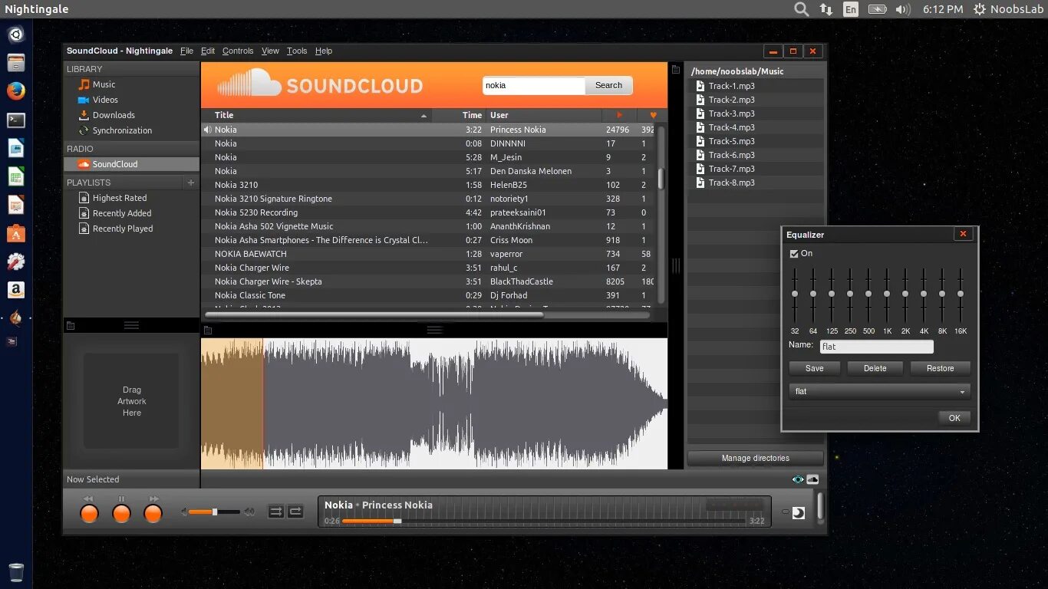Select SoundCloud radio in sidebar

(x=131, y=164)
